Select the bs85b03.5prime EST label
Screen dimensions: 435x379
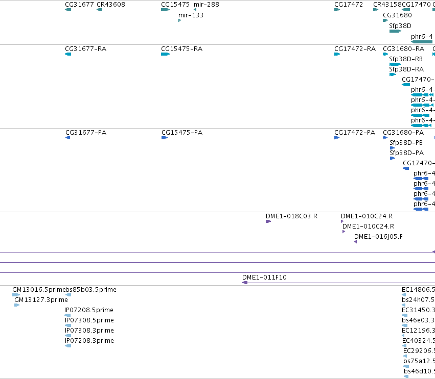click(91, 290)
